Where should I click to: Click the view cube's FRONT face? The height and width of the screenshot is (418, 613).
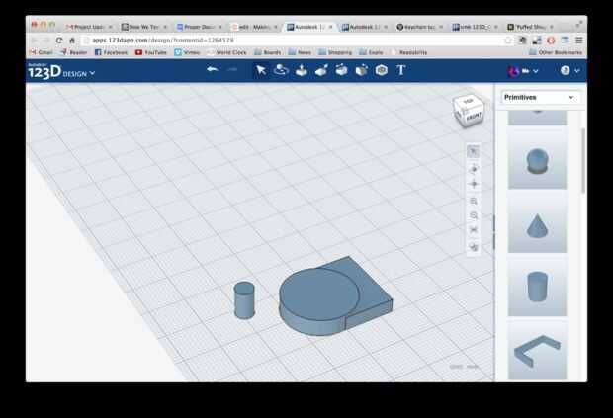tap(475, 117)
